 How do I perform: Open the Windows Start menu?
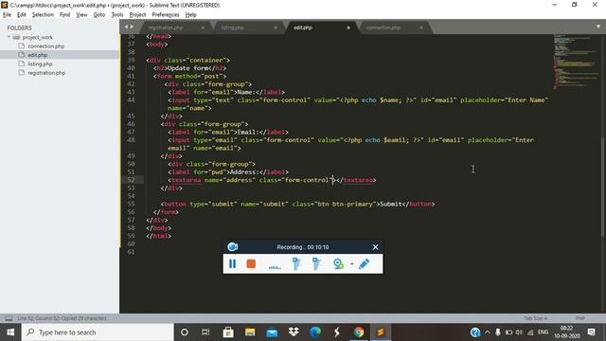click(x=10, y=332)
